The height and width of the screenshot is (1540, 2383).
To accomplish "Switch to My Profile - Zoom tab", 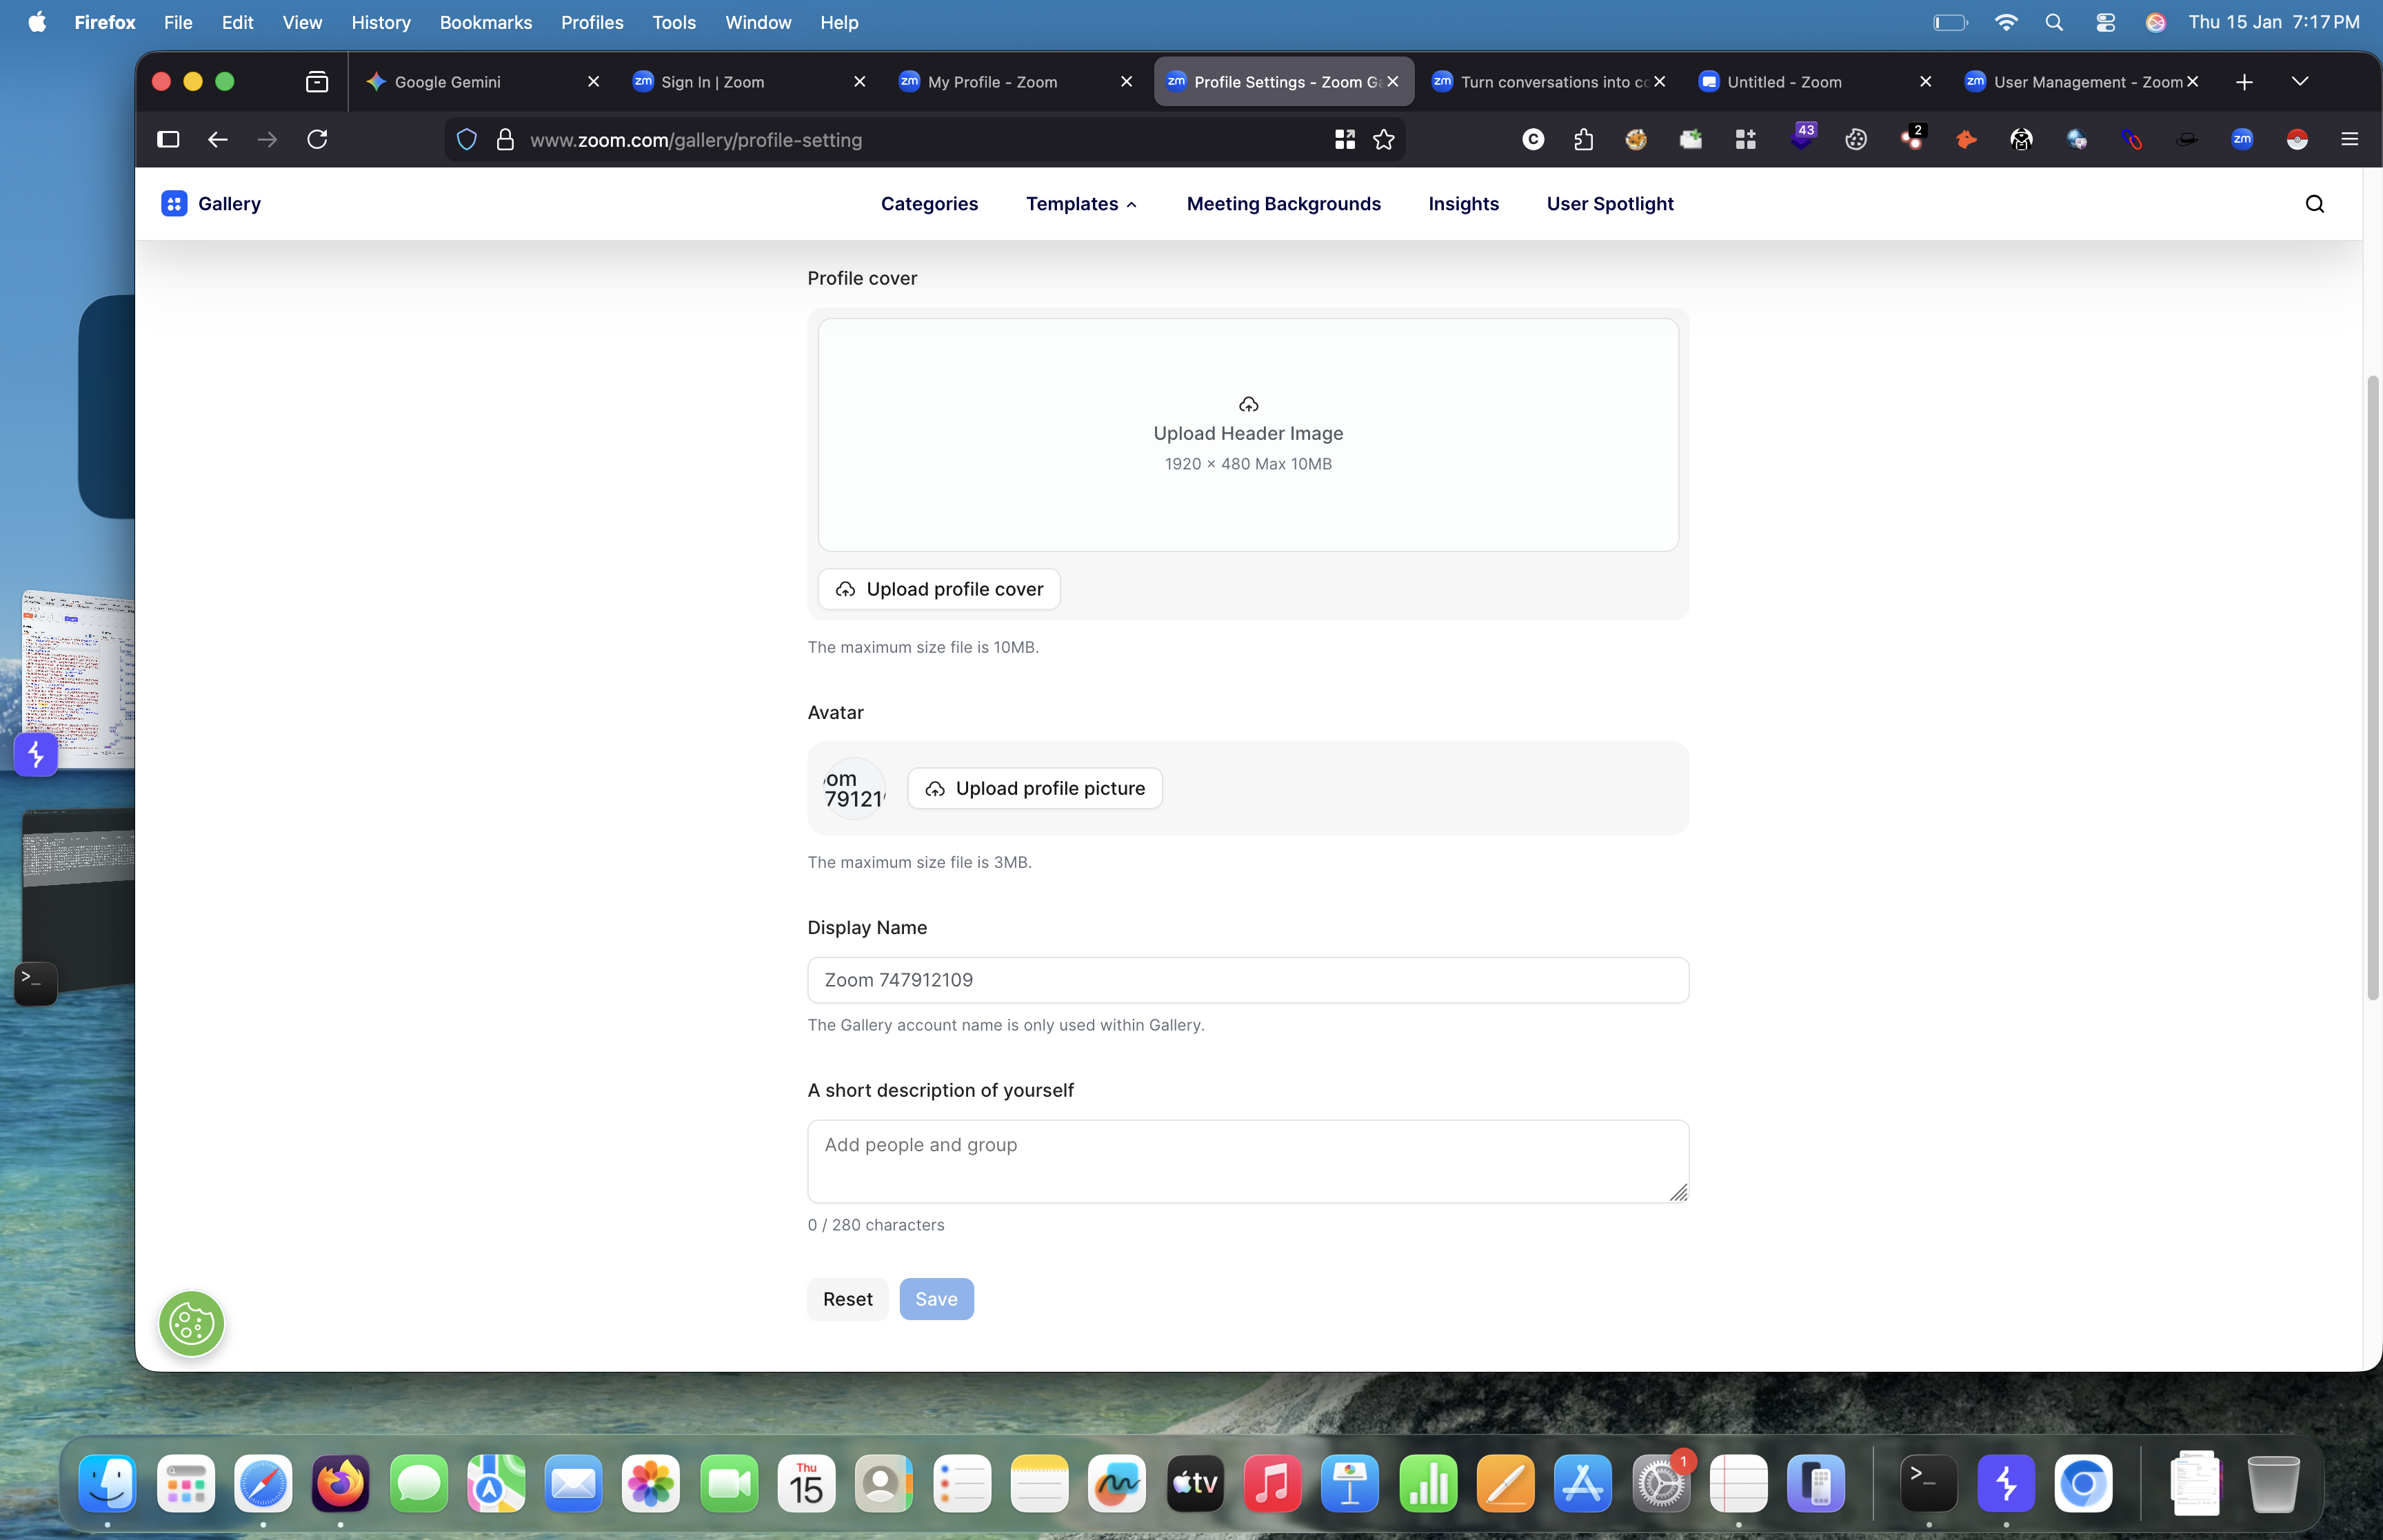I will coord(992,82).
